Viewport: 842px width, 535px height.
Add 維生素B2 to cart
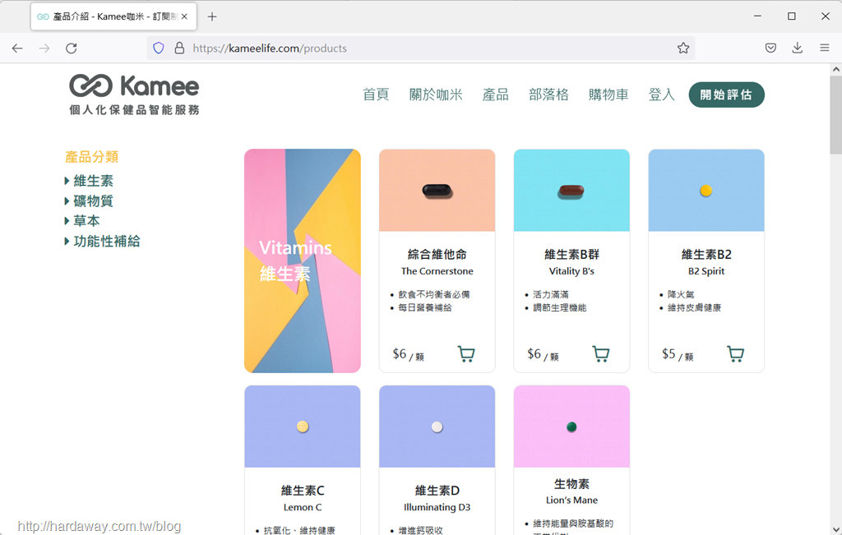click(x=736, y=353)
